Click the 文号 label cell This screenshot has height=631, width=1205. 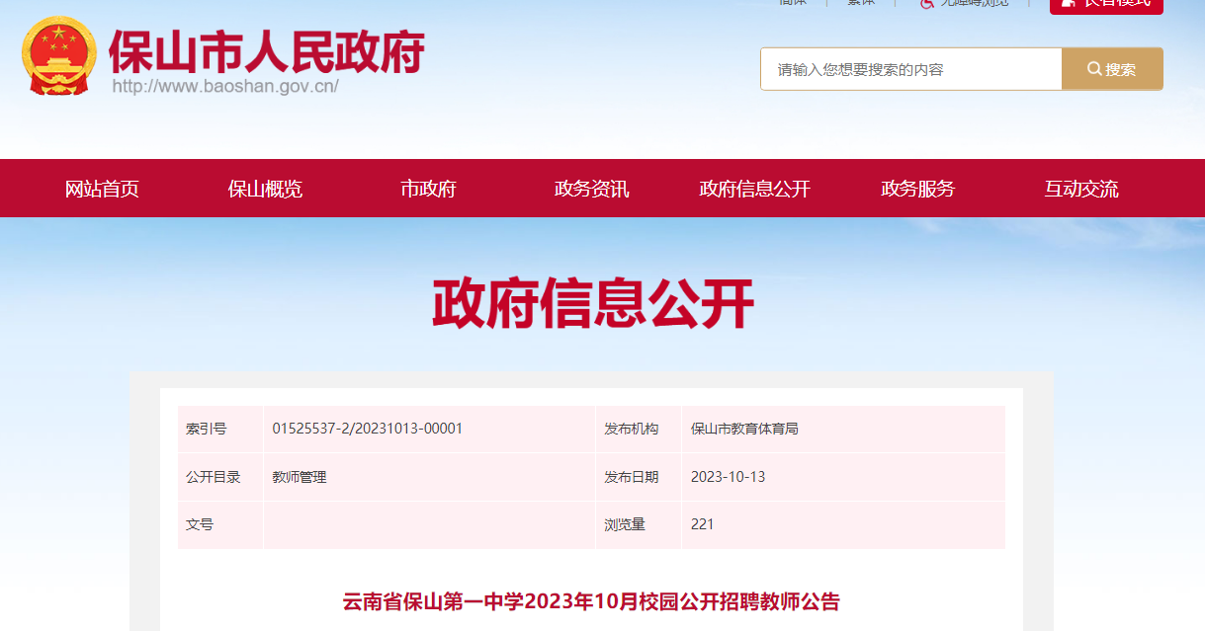220,524
